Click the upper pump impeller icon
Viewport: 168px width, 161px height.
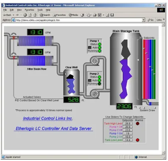point(95,61)
